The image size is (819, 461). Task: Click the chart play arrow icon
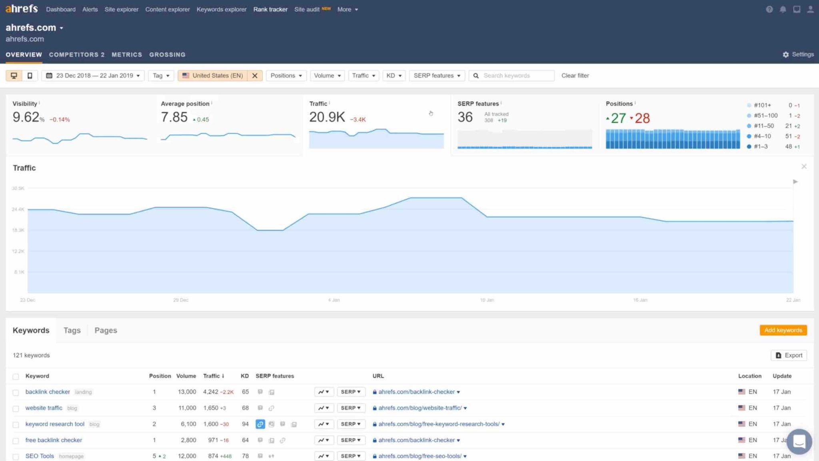[795, 182]
